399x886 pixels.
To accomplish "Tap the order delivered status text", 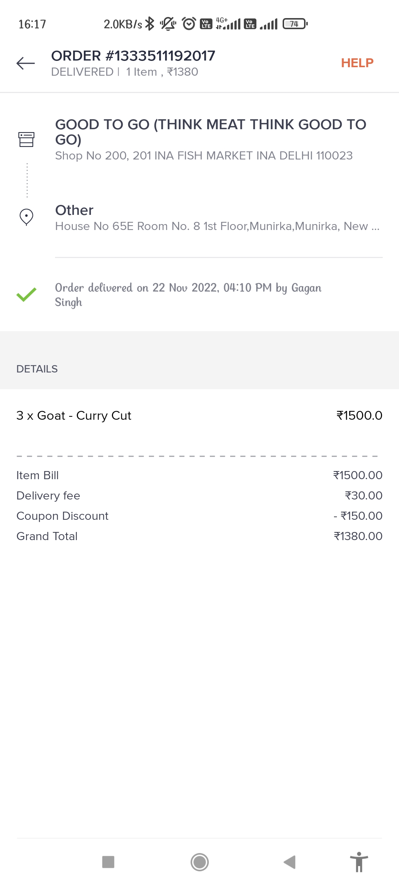I will 188,295.
